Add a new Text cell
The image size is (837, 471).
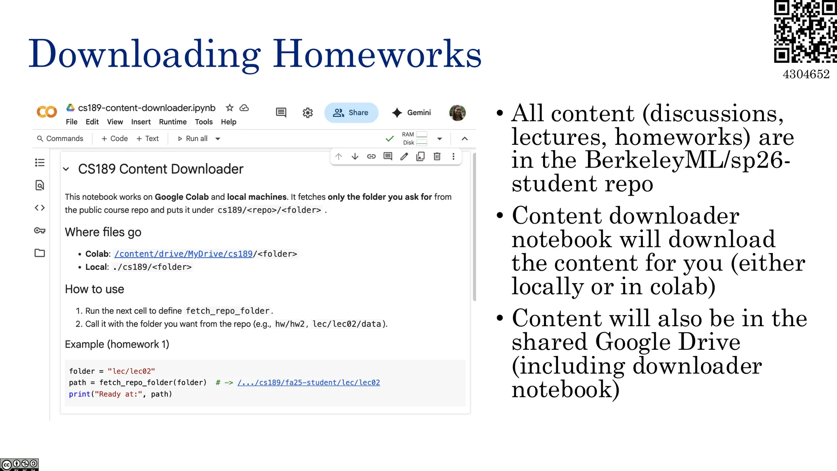(x=147, y=139)
